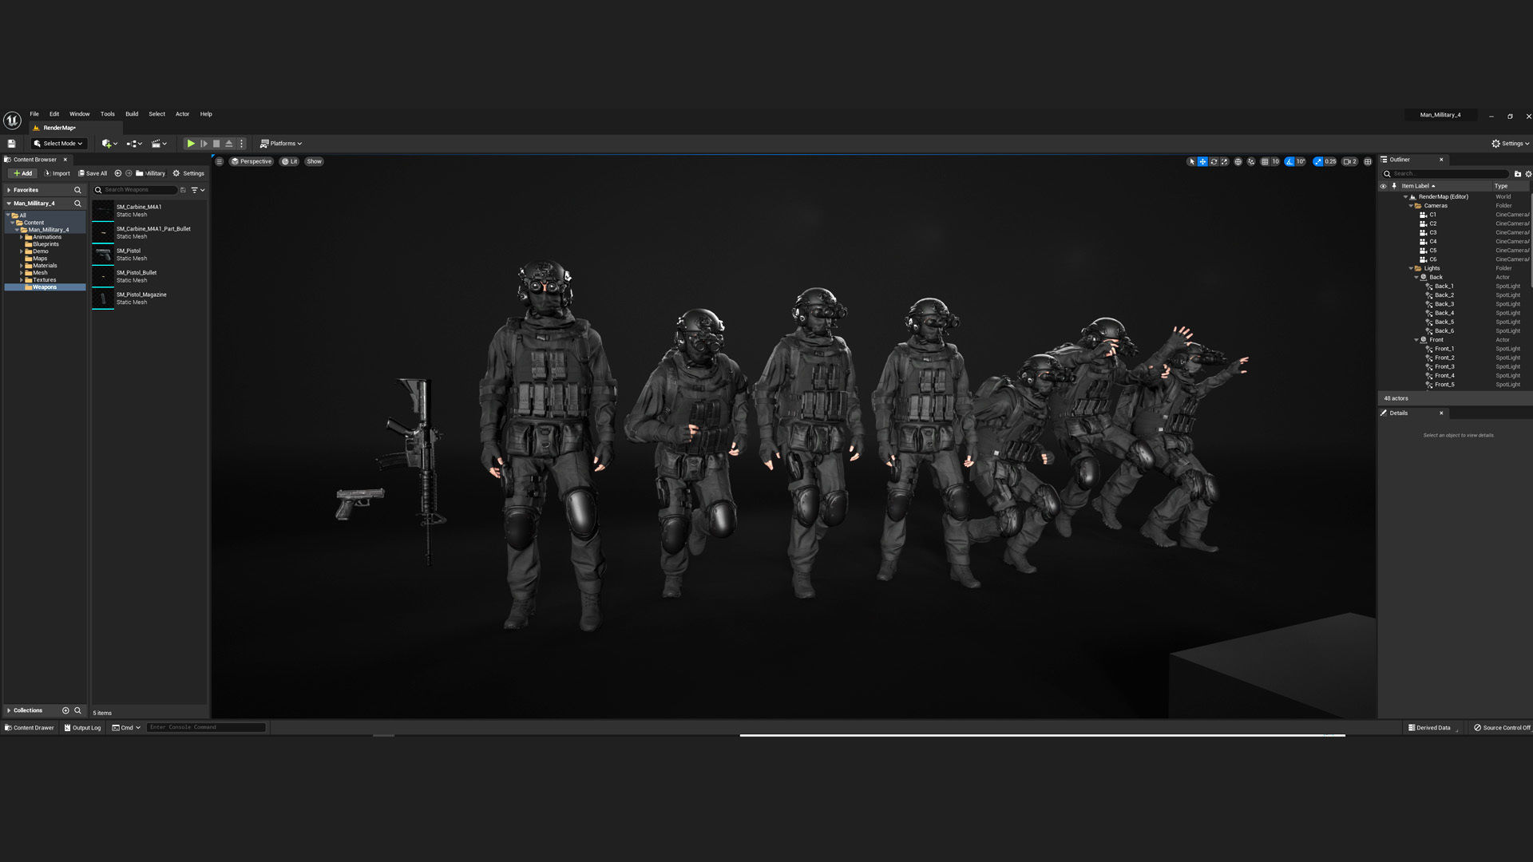1533x862 pixels.
Task: Expand the Collections section
Action: [9, 710]
